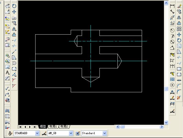Select the Radius dimension tool

pos(172,30)
